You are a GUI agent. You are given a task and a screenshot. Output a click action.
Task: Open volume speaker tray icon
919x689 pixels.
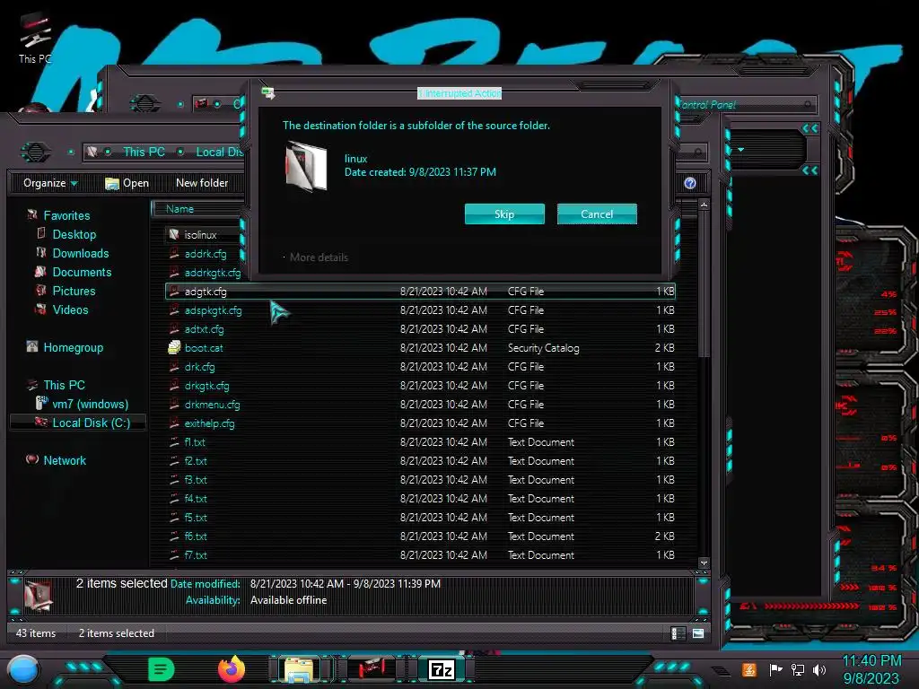818,669
